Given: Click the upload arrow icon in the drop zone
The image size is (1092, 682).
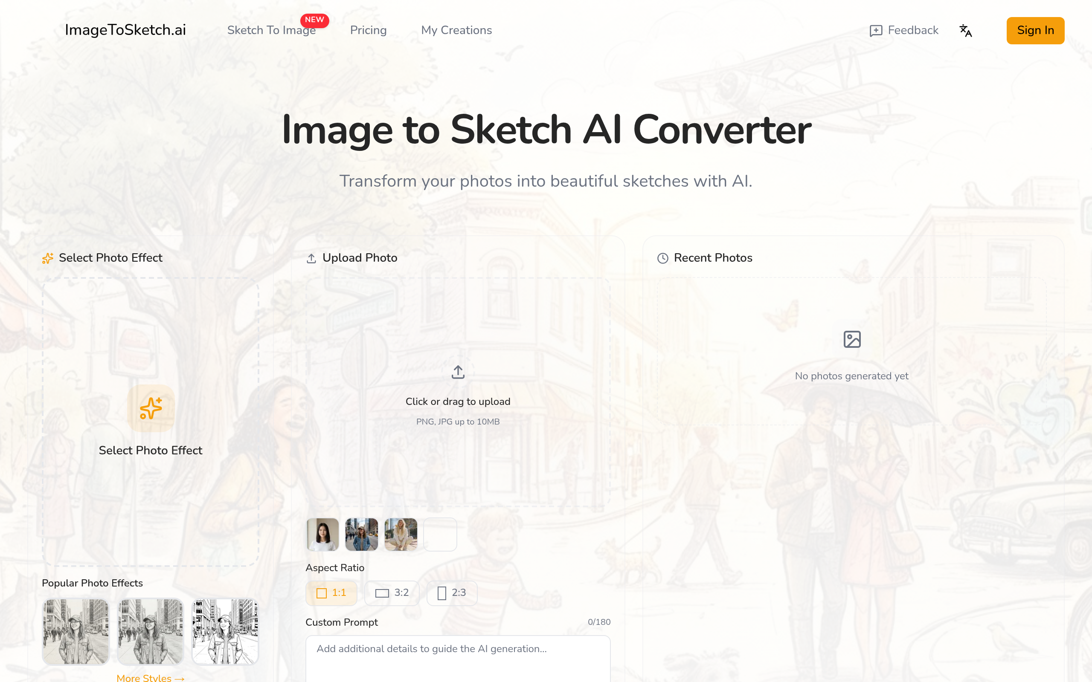Looking at the screenshot, I should tap(458, 372).
